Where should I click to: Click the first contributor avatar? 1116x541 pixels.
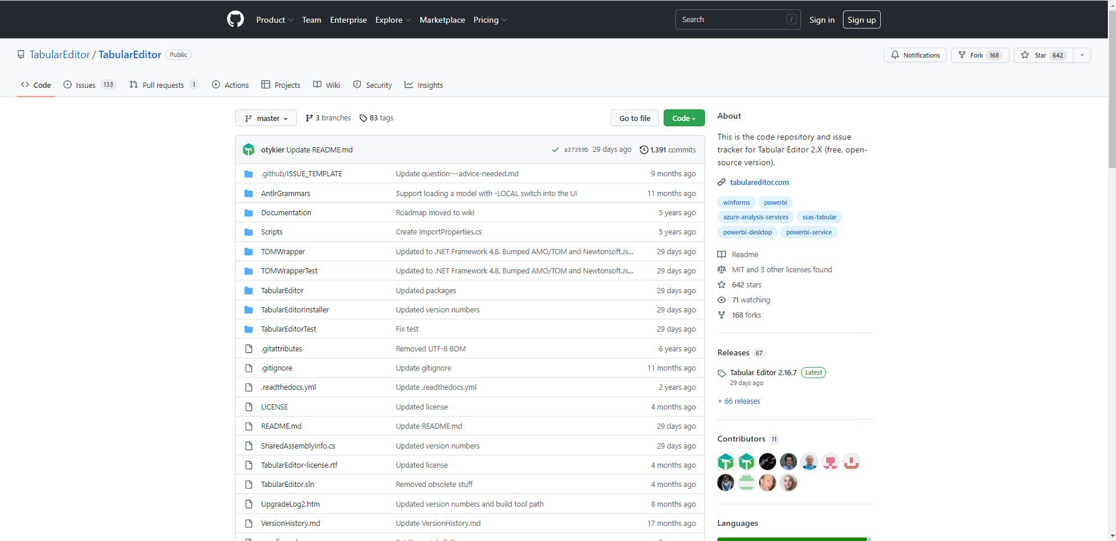click(x=725, y=462)
